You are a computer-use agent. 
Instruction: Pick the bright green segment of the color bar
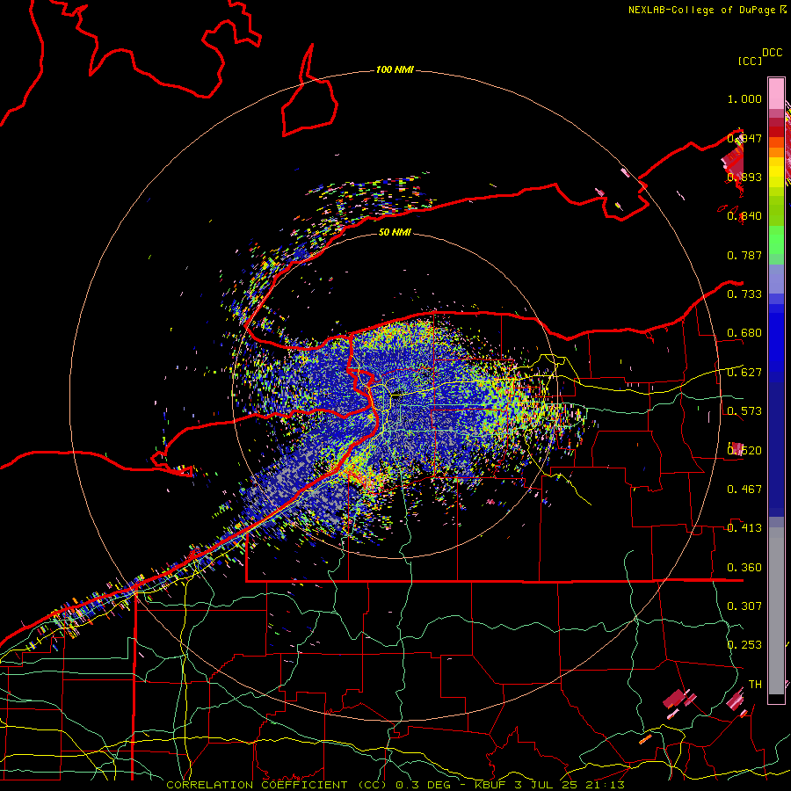click(x=776, y=240)
